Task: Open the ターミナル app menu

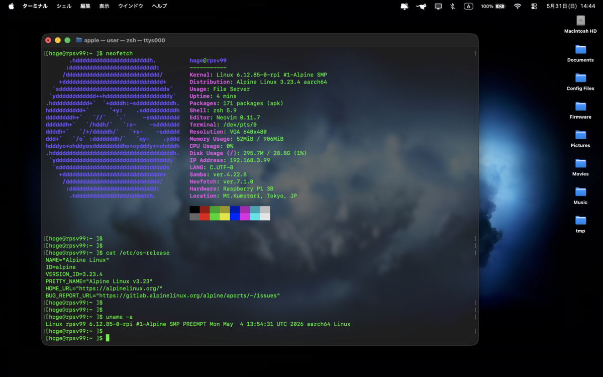Action: point(35,6)
